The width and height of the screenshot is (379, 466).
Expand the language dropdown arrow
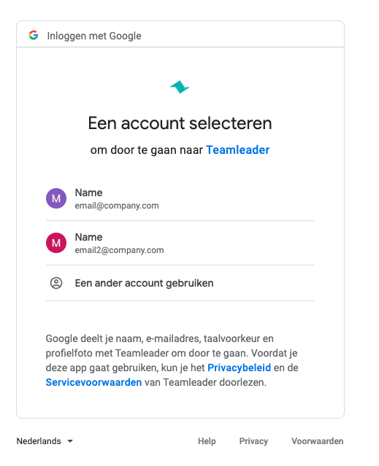click(x=70, y=441)
